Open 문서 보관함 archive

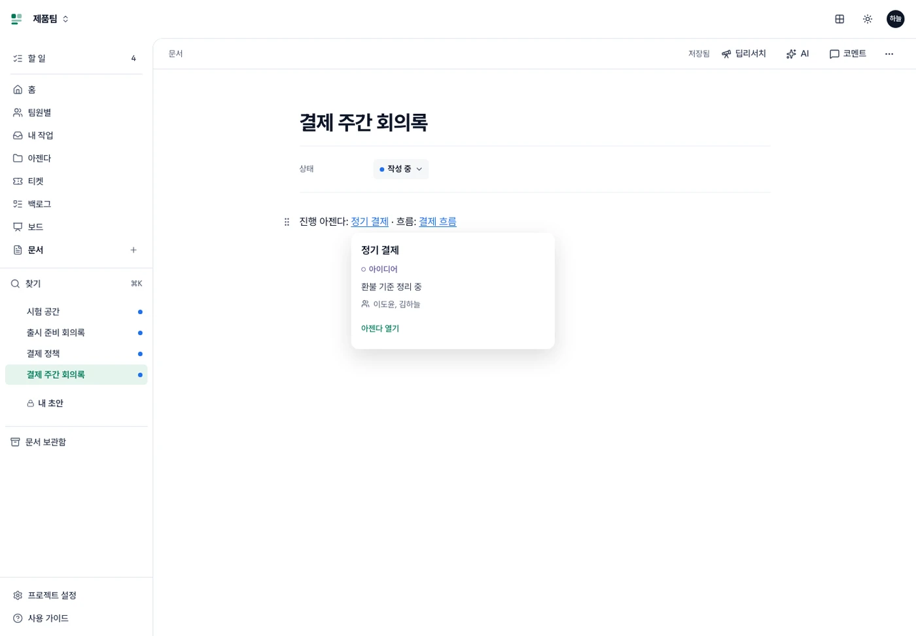[77, 442]
